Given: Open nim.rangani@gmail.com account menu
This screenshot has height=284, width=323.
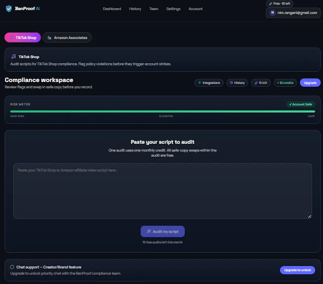Looking at the screenshot, I should 293,13.
